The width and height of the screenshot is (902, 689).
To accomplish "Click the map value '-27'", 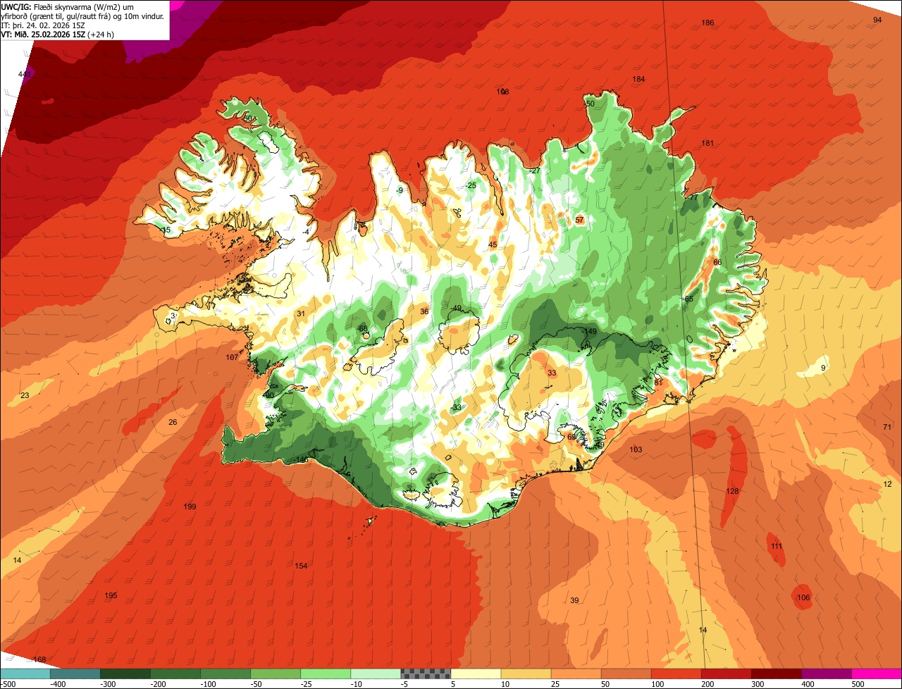I will 535,170.
